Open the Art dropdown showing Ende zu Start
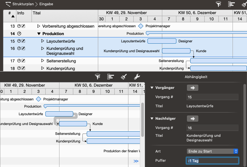 [212, 151]
